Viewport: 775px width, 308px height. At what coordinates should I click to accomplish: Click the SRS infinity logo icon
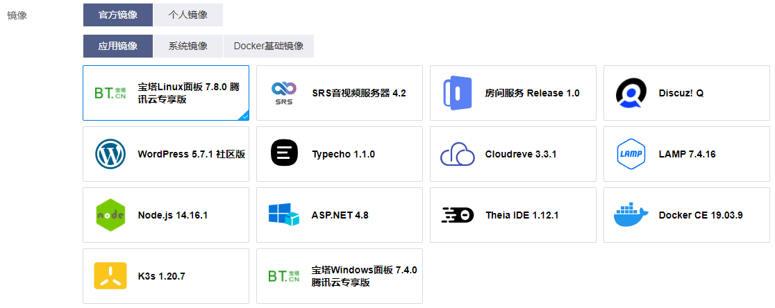[284, 93]
